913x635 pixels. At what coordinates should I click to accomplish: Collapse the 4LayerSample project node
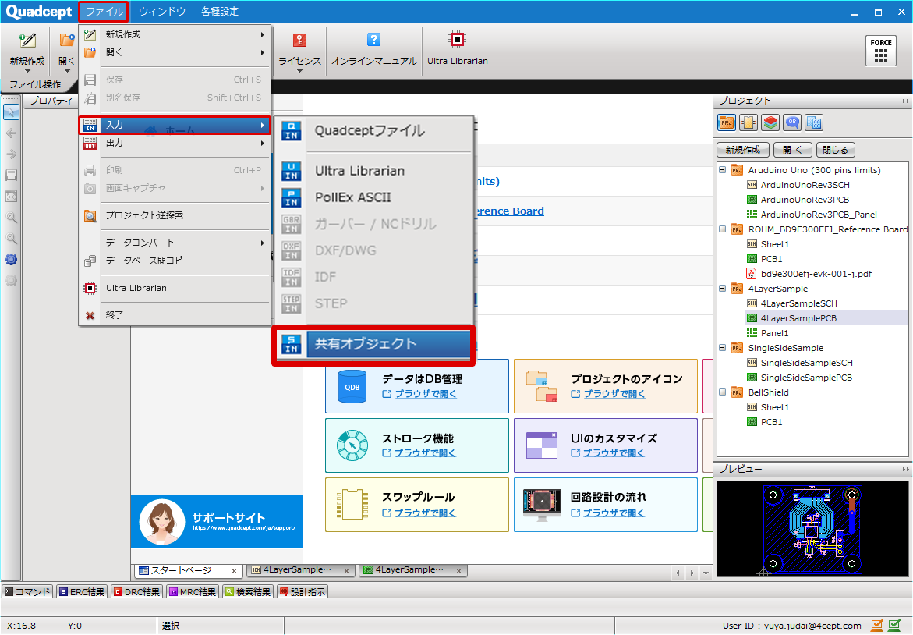tap(723, 289)
